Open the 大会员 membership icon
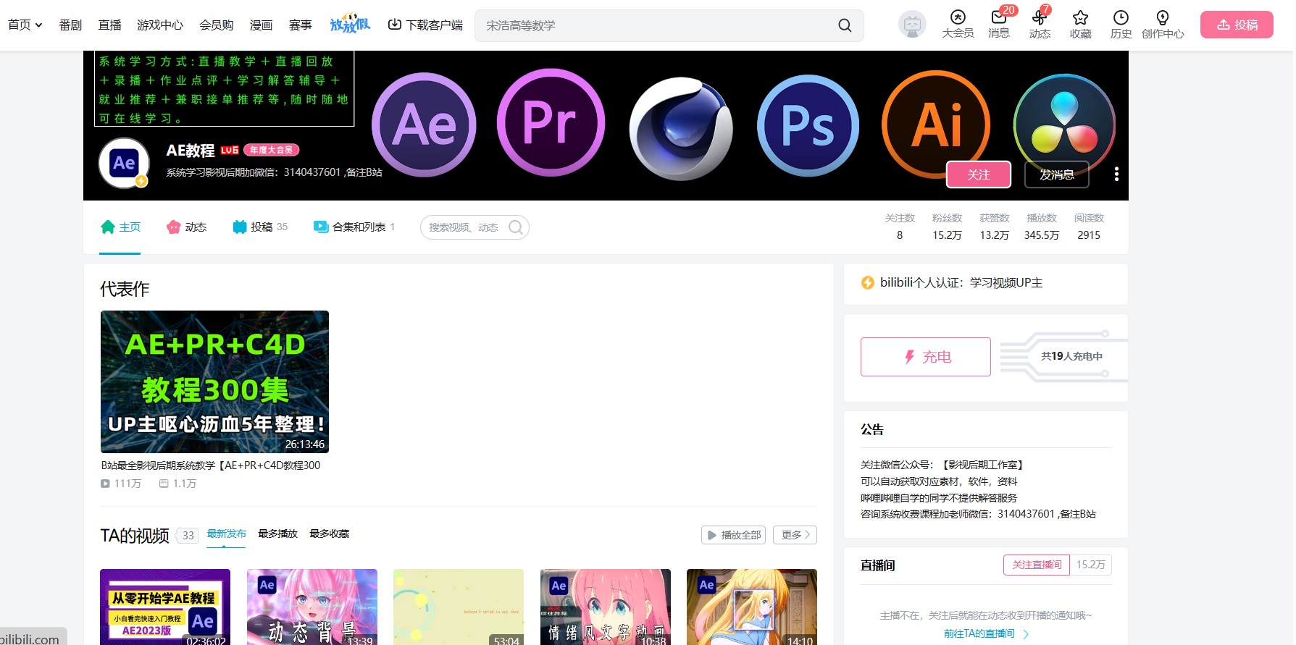This screenshot has height=645, width=1296. tap(958, 18)
